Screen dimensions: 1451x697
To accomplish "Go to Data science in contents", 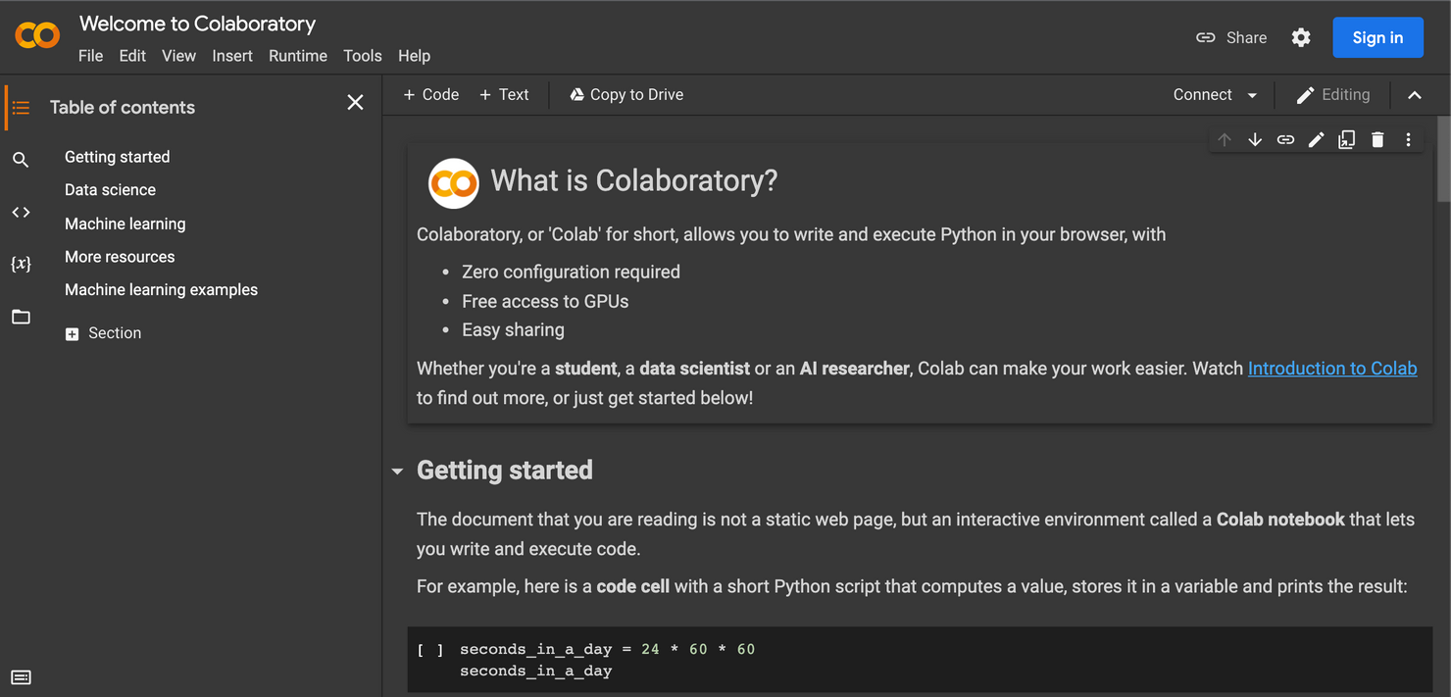I will tap(110, 190).
